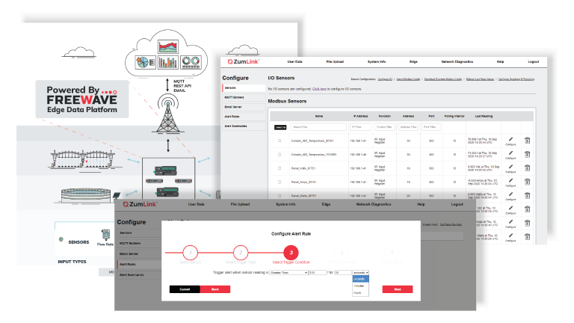Go to wizard step 1 Select Sensor
Image resolution: width=574 pixels, height=323 pixels.
coord(190,253)
